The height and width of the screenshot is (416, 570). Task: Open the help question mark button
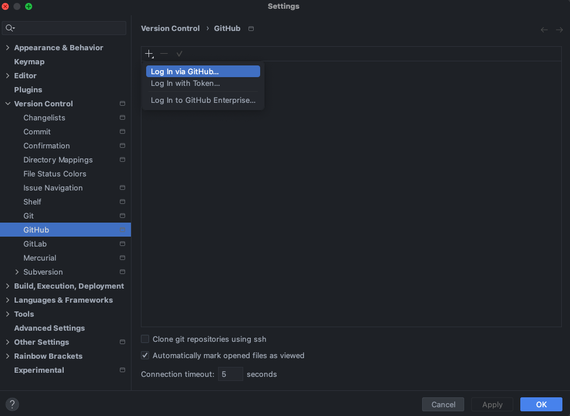coord(12,404)
